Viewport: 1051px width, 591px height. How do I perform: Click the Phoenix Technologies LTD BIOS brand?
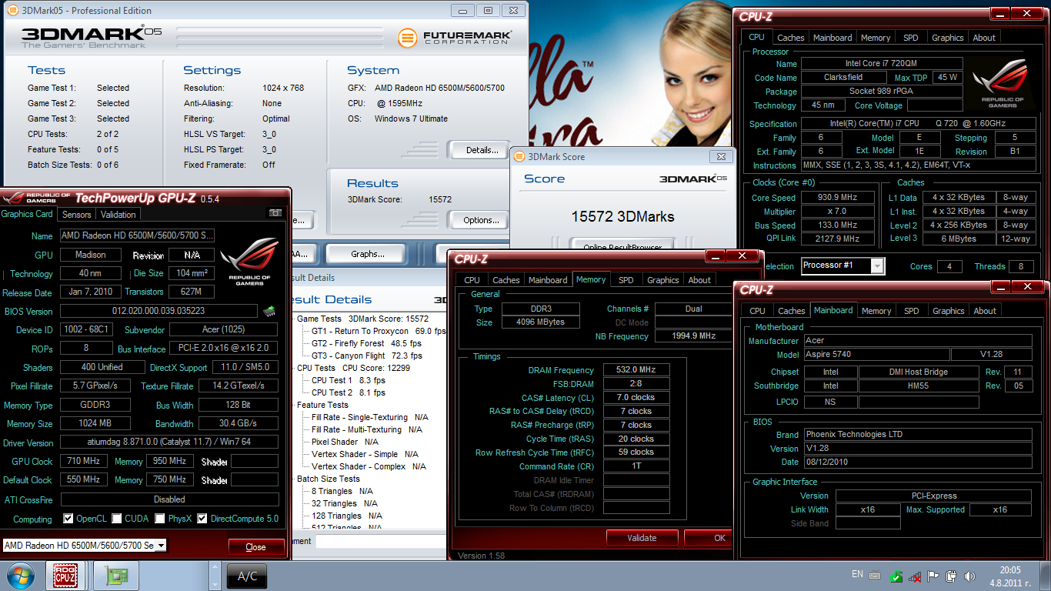coord(917,434)
